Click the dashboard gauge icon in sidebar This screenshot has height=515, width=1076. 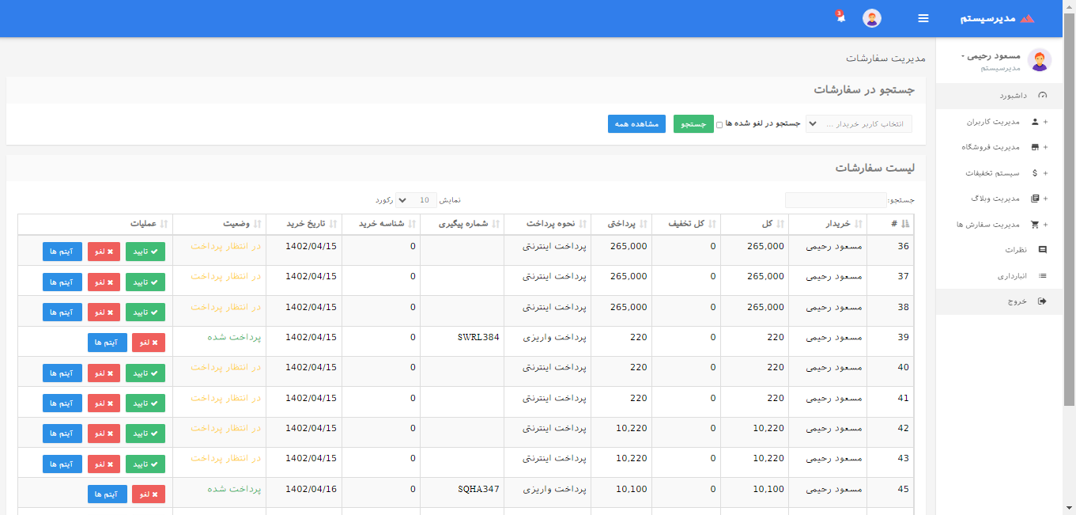pos(1042,96)
